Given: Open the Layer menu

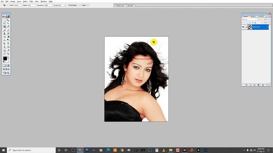Looking at the screenshot, I should coord(19,1).
